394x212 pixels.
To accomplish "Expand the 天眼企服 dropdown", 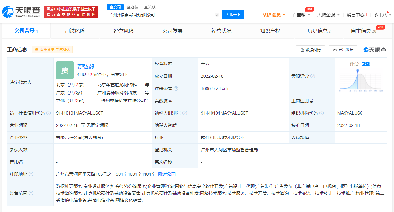I will point(328,15).
